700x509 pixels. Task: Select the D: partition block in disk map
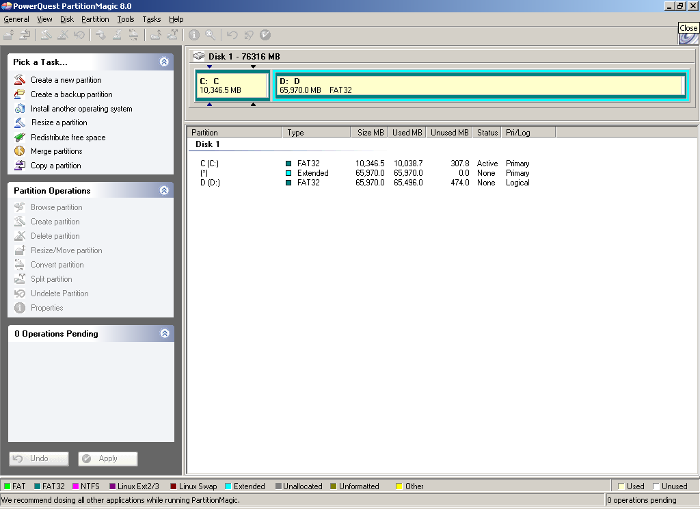tap(481, 86)
